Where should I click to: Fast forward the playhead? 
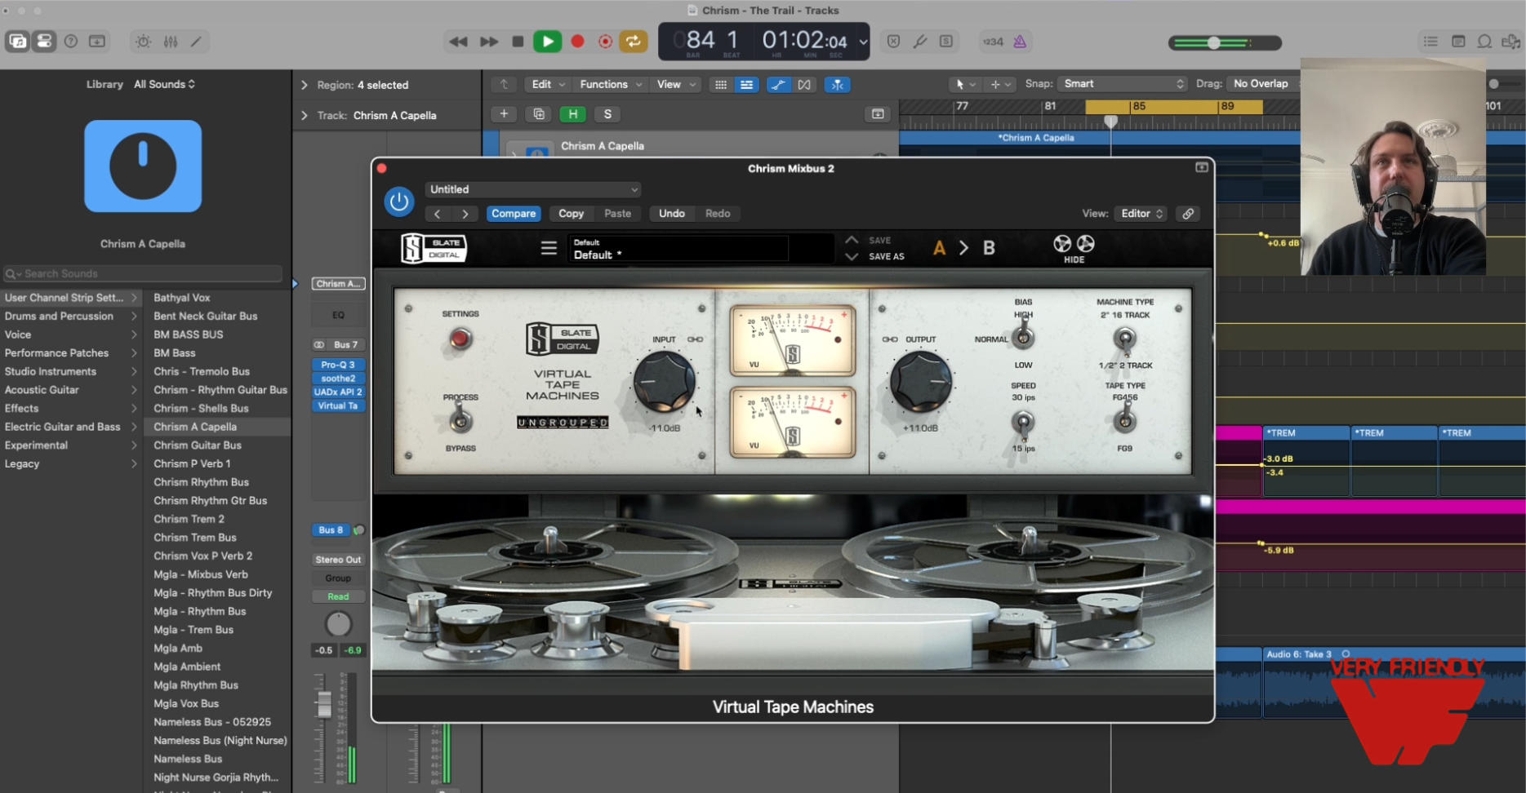489,42
